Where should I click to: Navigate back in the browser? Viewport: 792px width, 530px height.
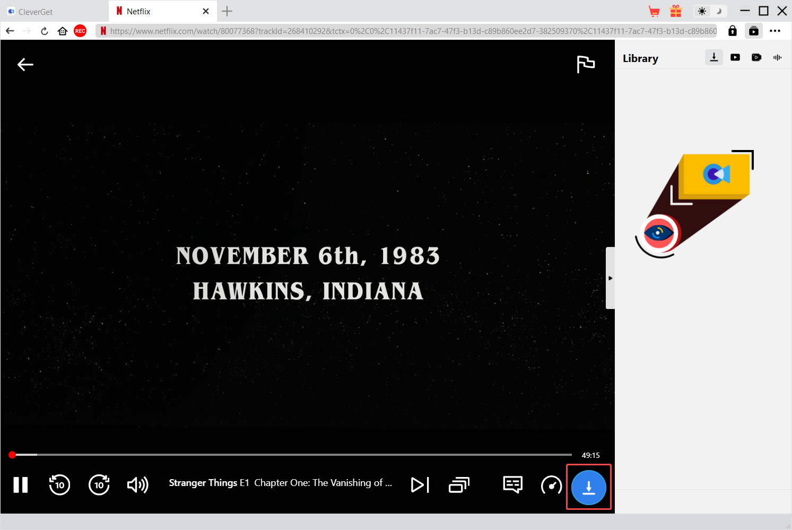click(x=10, y=31)
